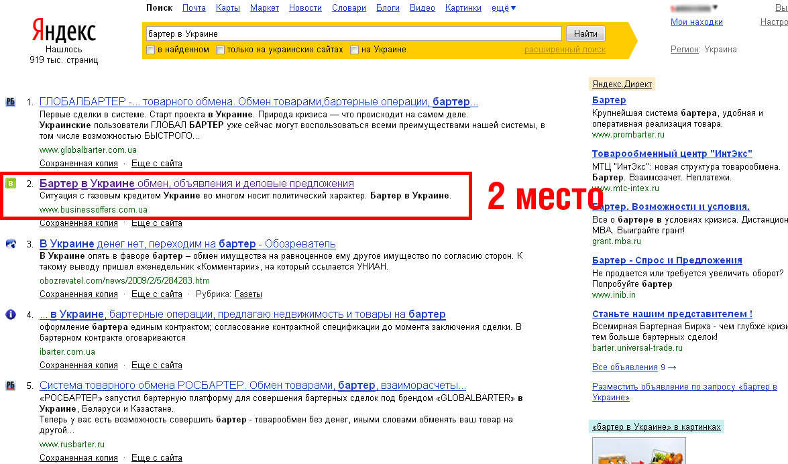Image resolution: width=788 pixels, height=464 pixels.
Task: Go to the Новости section
Action: pyautogui.click(x=305, y=8)
